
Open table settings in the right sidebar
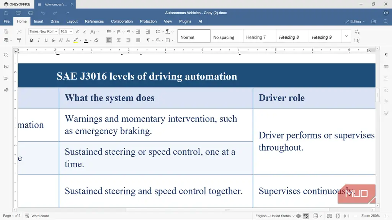(x=386, y=66)
